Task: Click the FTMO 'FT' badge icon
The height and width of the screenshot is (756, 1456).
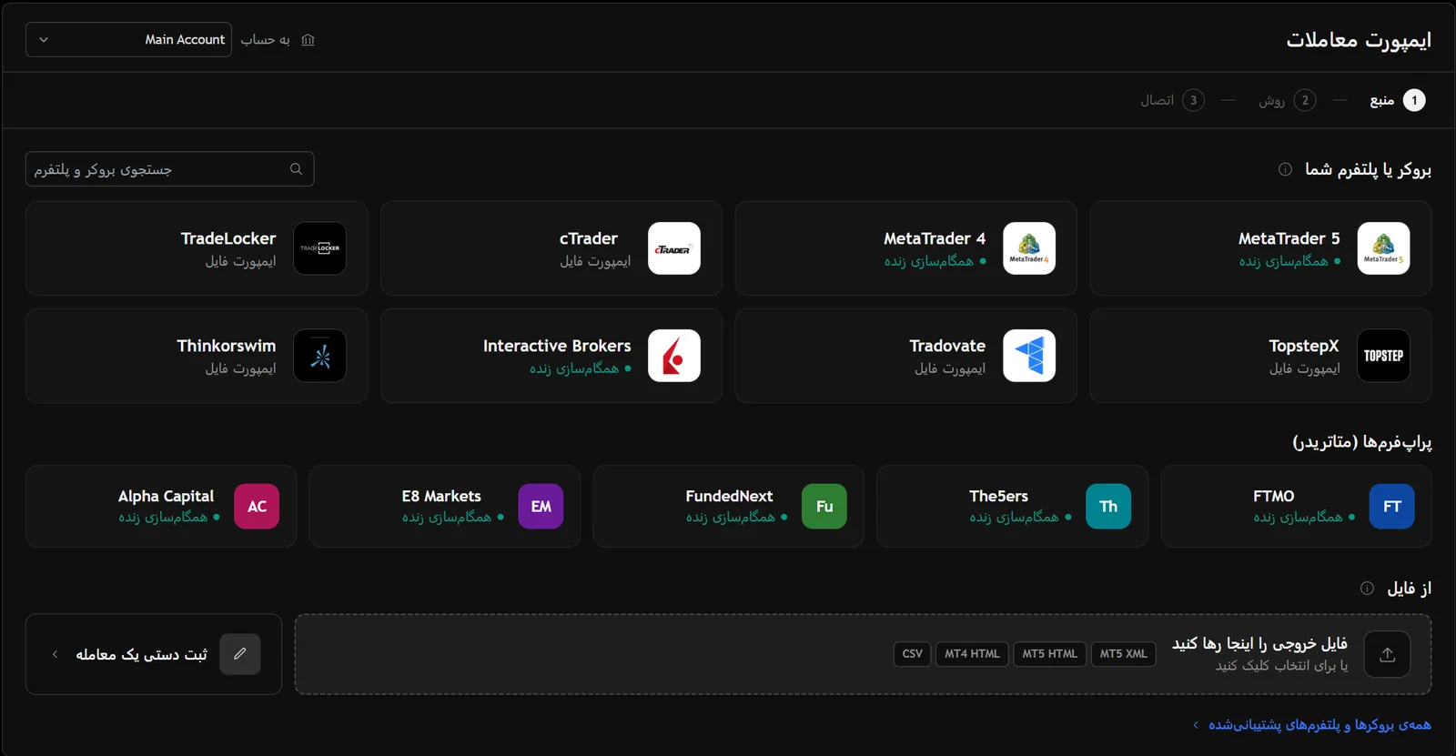Action: [1392, 507]
